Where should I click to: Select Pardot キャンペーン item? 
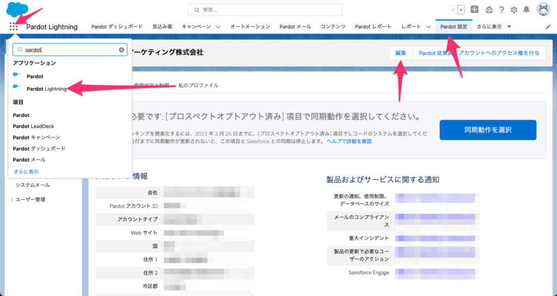36,137
